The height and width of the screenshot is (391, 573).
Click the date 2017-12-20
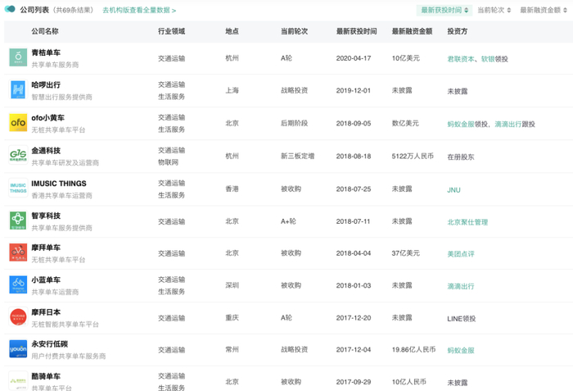point(354,318)
